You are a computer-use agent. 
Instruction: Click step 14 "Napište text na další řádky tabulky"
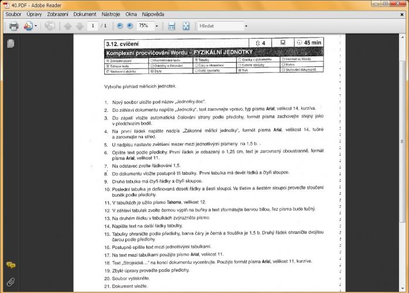click(147, 226)
